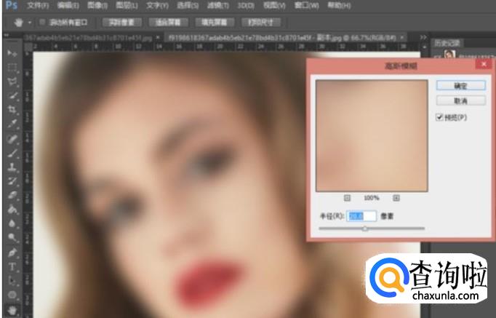Click the OK (确定) button
This screenshot has height=318, width=496.
click(x=451, y=85)
